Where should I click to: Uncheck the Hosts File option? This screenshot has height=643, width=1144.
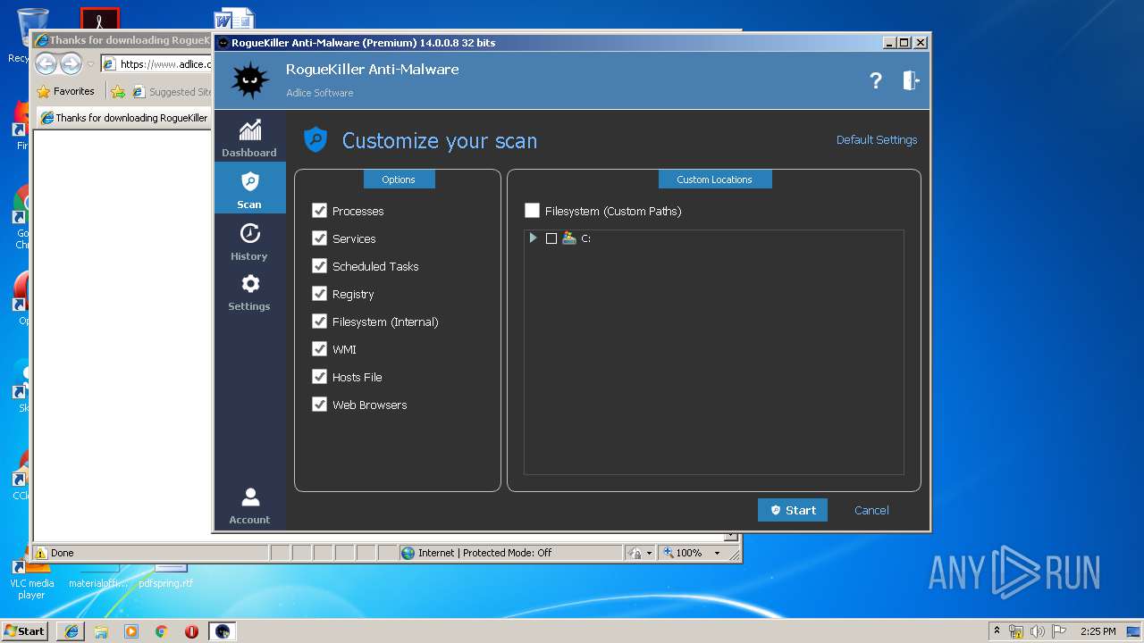[319, 377]
